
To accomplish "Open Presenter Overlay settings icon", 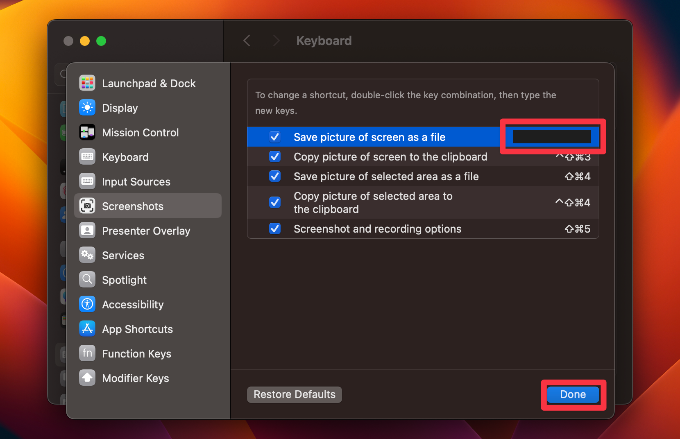I will [x=87, y=230].
